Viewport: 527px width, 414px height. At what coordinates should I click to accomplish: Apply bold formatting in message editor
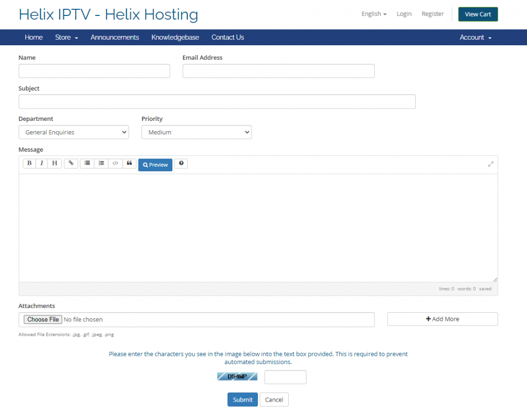(29, 163)
